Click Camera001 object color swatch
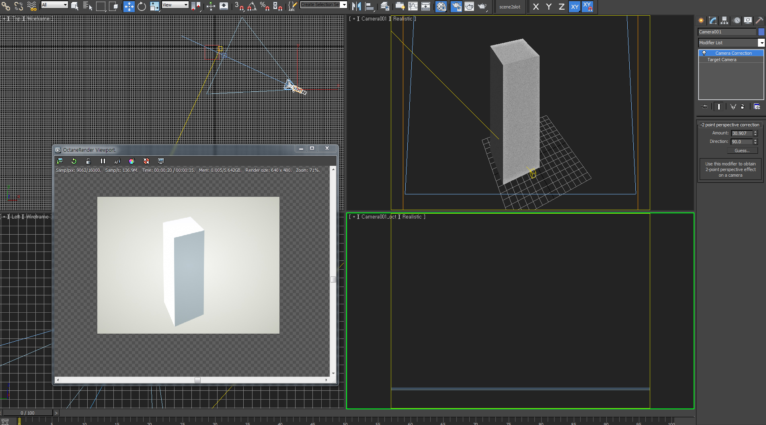 761,32
